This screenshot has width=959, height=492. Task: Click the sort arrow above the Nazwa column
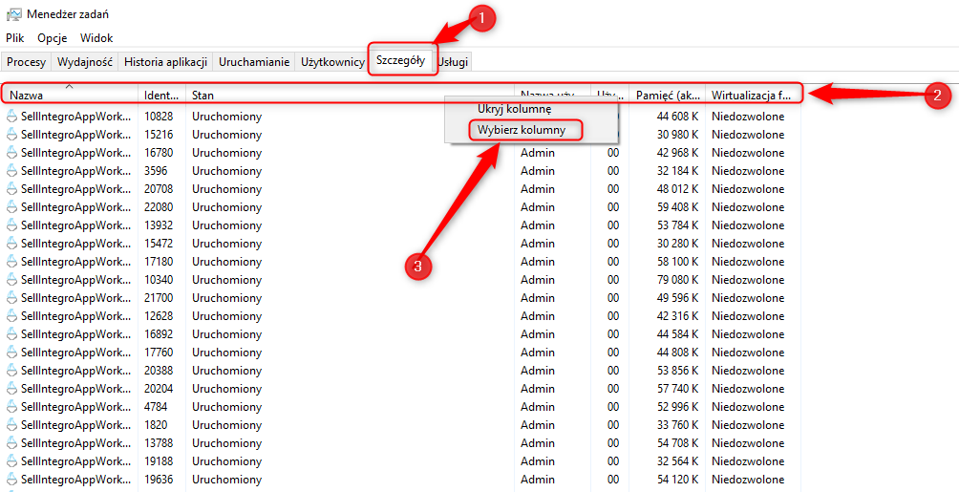[69, 87]
